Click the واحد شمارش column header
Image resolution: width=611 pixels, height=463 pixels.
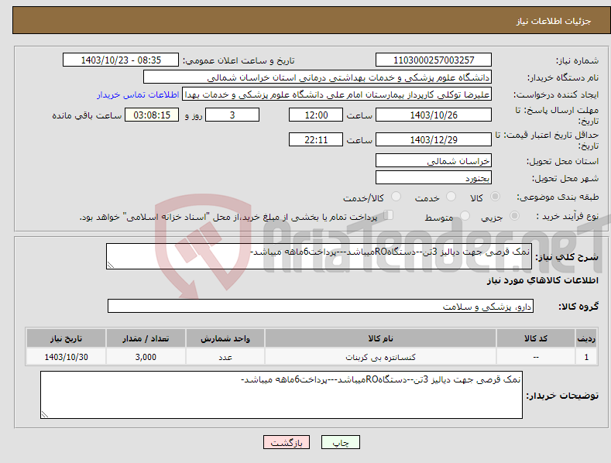click(225, 338)
